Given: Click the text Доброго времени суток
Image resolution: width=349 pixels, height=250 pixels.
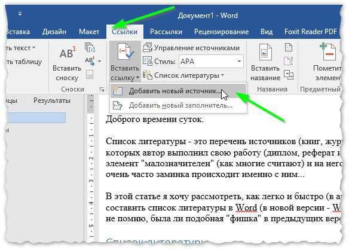Looking at the screenshot, I should pyautogui.click(x=154, y=119).
